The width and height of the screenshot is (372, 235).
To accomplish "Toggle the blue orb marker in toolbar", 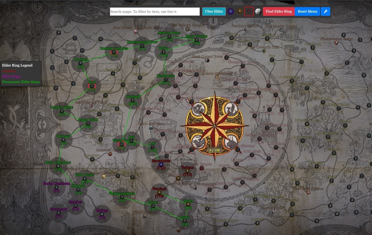I will coord(230,11).
